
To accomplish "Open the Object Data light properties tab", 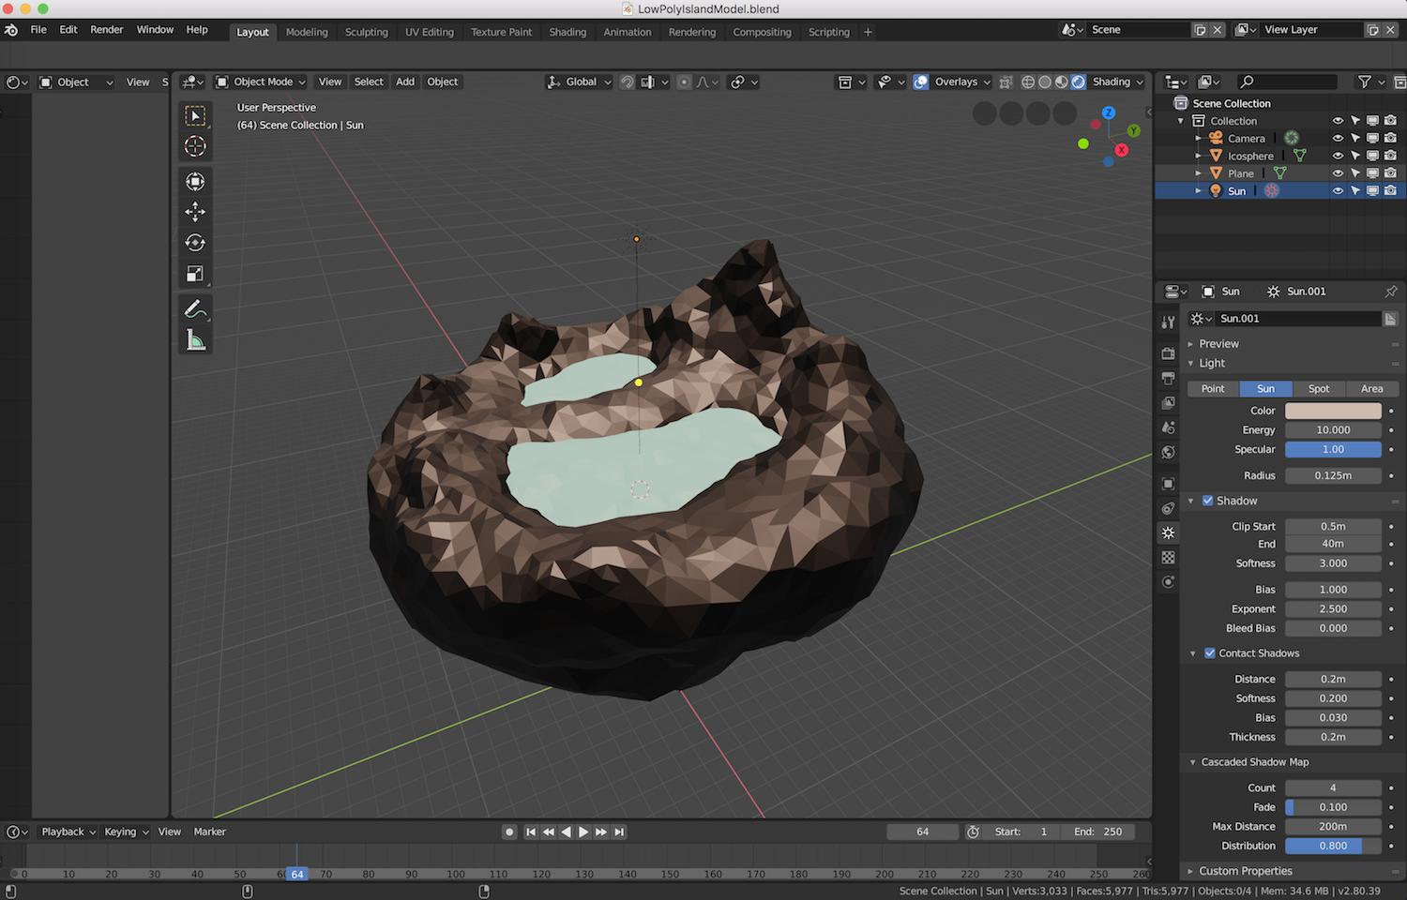I will pos(1168,532).
